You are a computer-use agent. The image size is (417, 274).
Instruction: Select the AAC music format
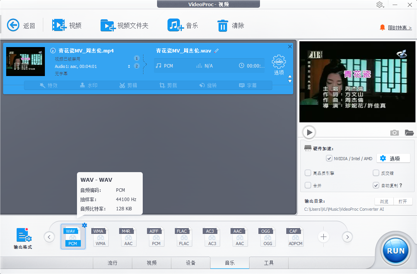239,237
